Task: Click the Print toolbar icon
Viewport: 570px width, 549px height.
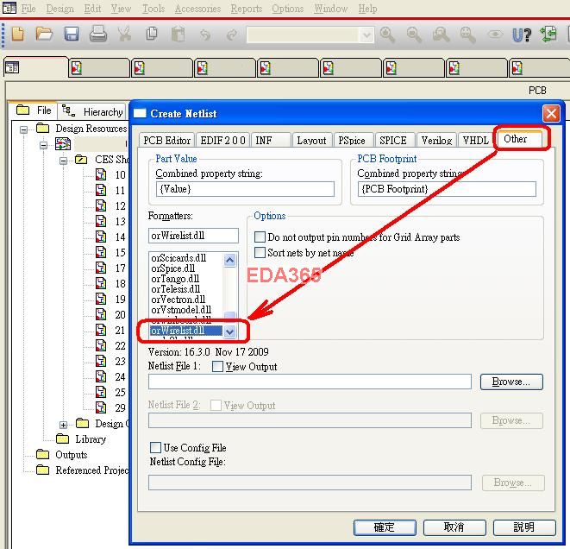Action: 98,35
